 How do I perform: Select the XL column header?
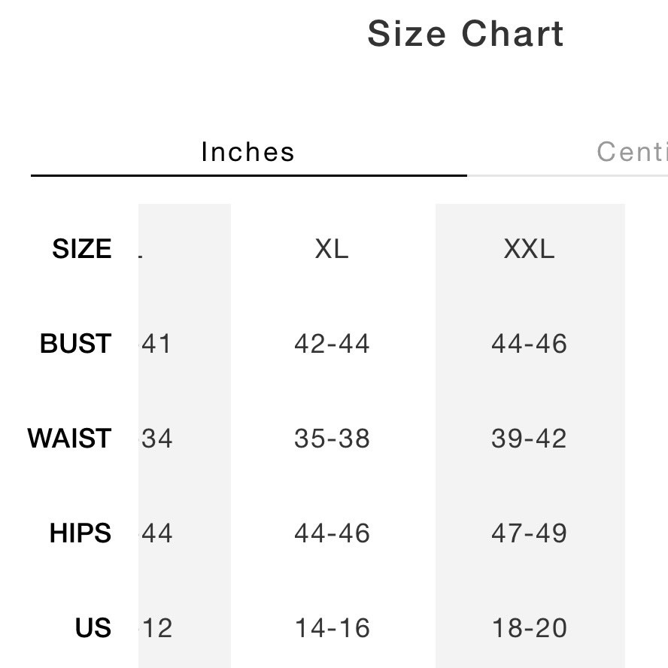[x=332, y=249]
